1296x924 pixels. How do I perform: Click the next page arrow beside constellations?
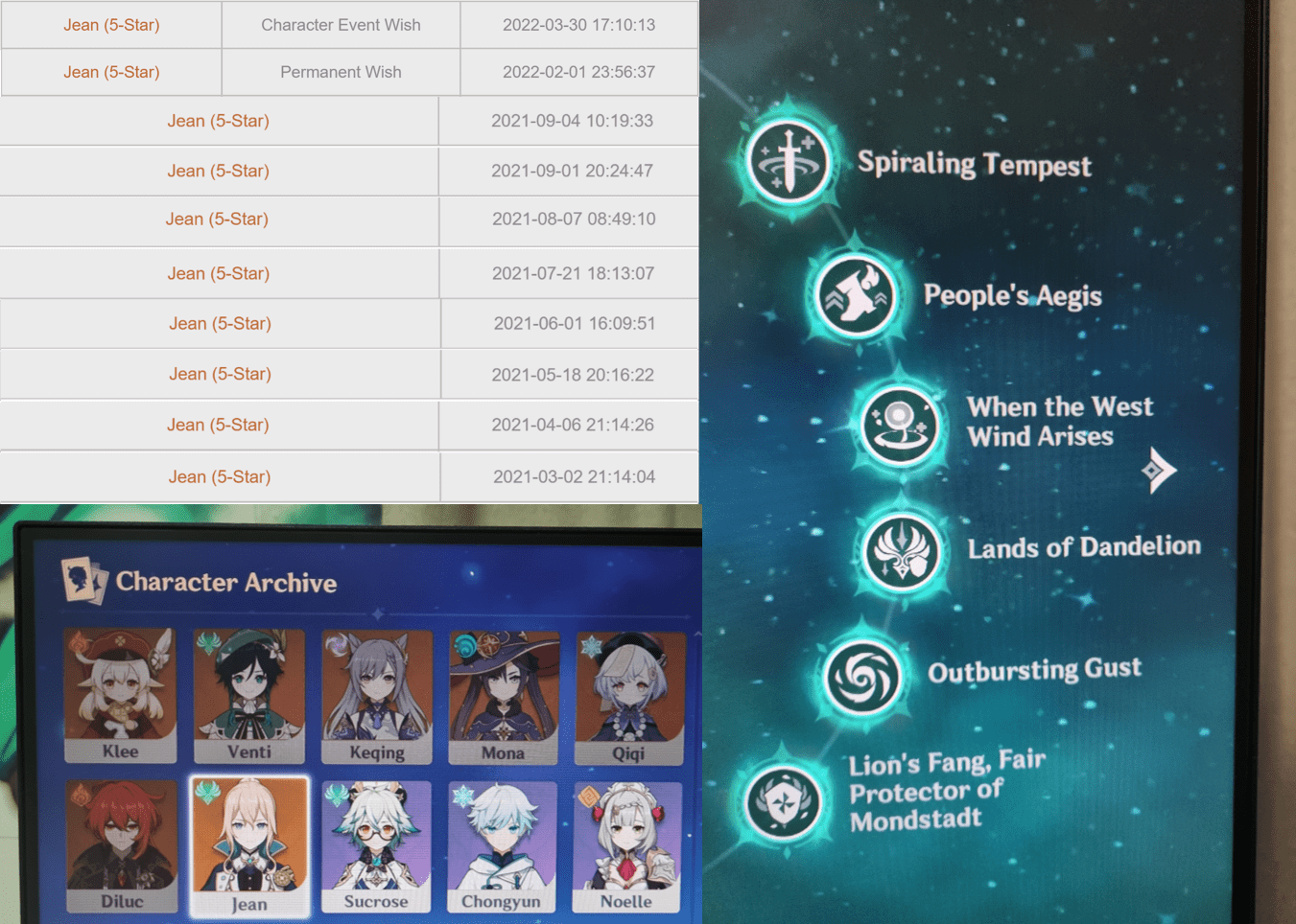(1159, 470)
